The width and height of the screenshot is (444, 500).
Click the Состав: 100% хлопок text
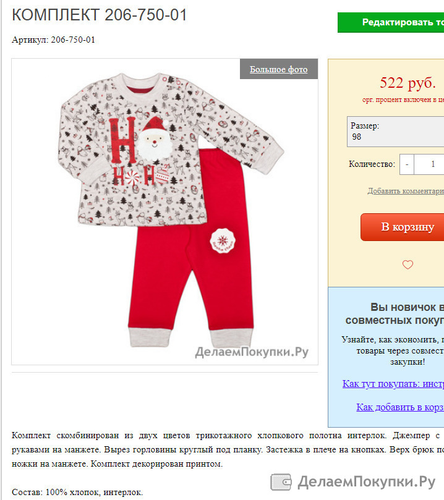point(77,492)
